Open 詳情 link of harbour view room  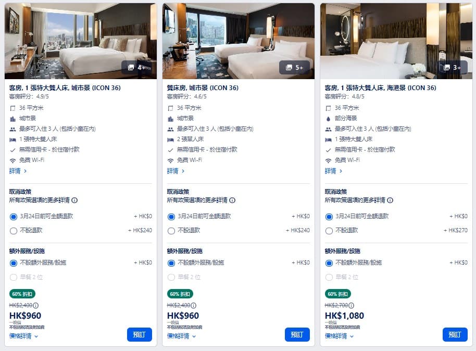point(334,171)
